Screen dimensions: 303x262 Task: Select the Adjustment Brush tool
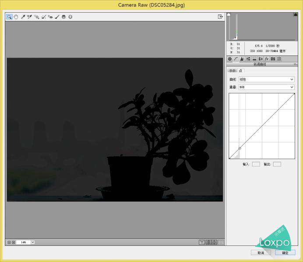click(57, 17)
